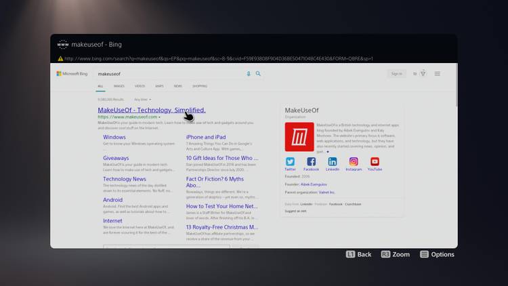Open the Bing hamburger menu icon
This screenshot has height=286, width=508.
pos(438,73)
